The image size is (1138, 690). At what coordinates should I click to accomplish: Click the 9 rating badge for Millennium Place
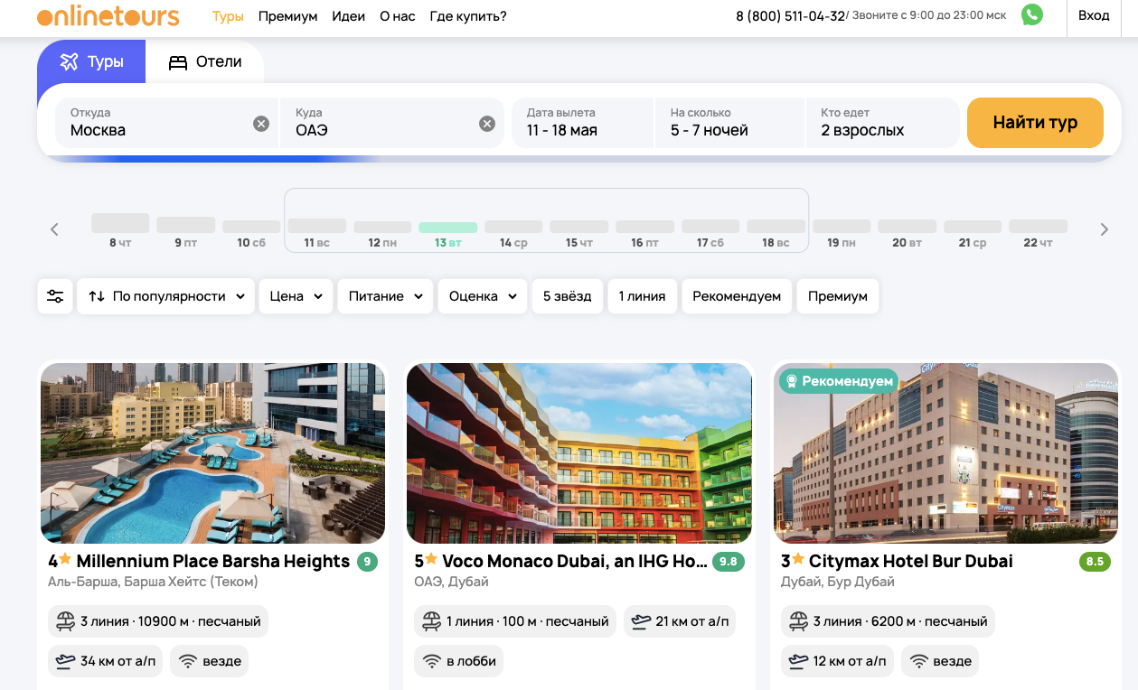[367, 562]
